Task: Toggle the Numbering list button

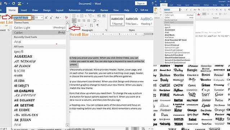Action: (82, 16)
